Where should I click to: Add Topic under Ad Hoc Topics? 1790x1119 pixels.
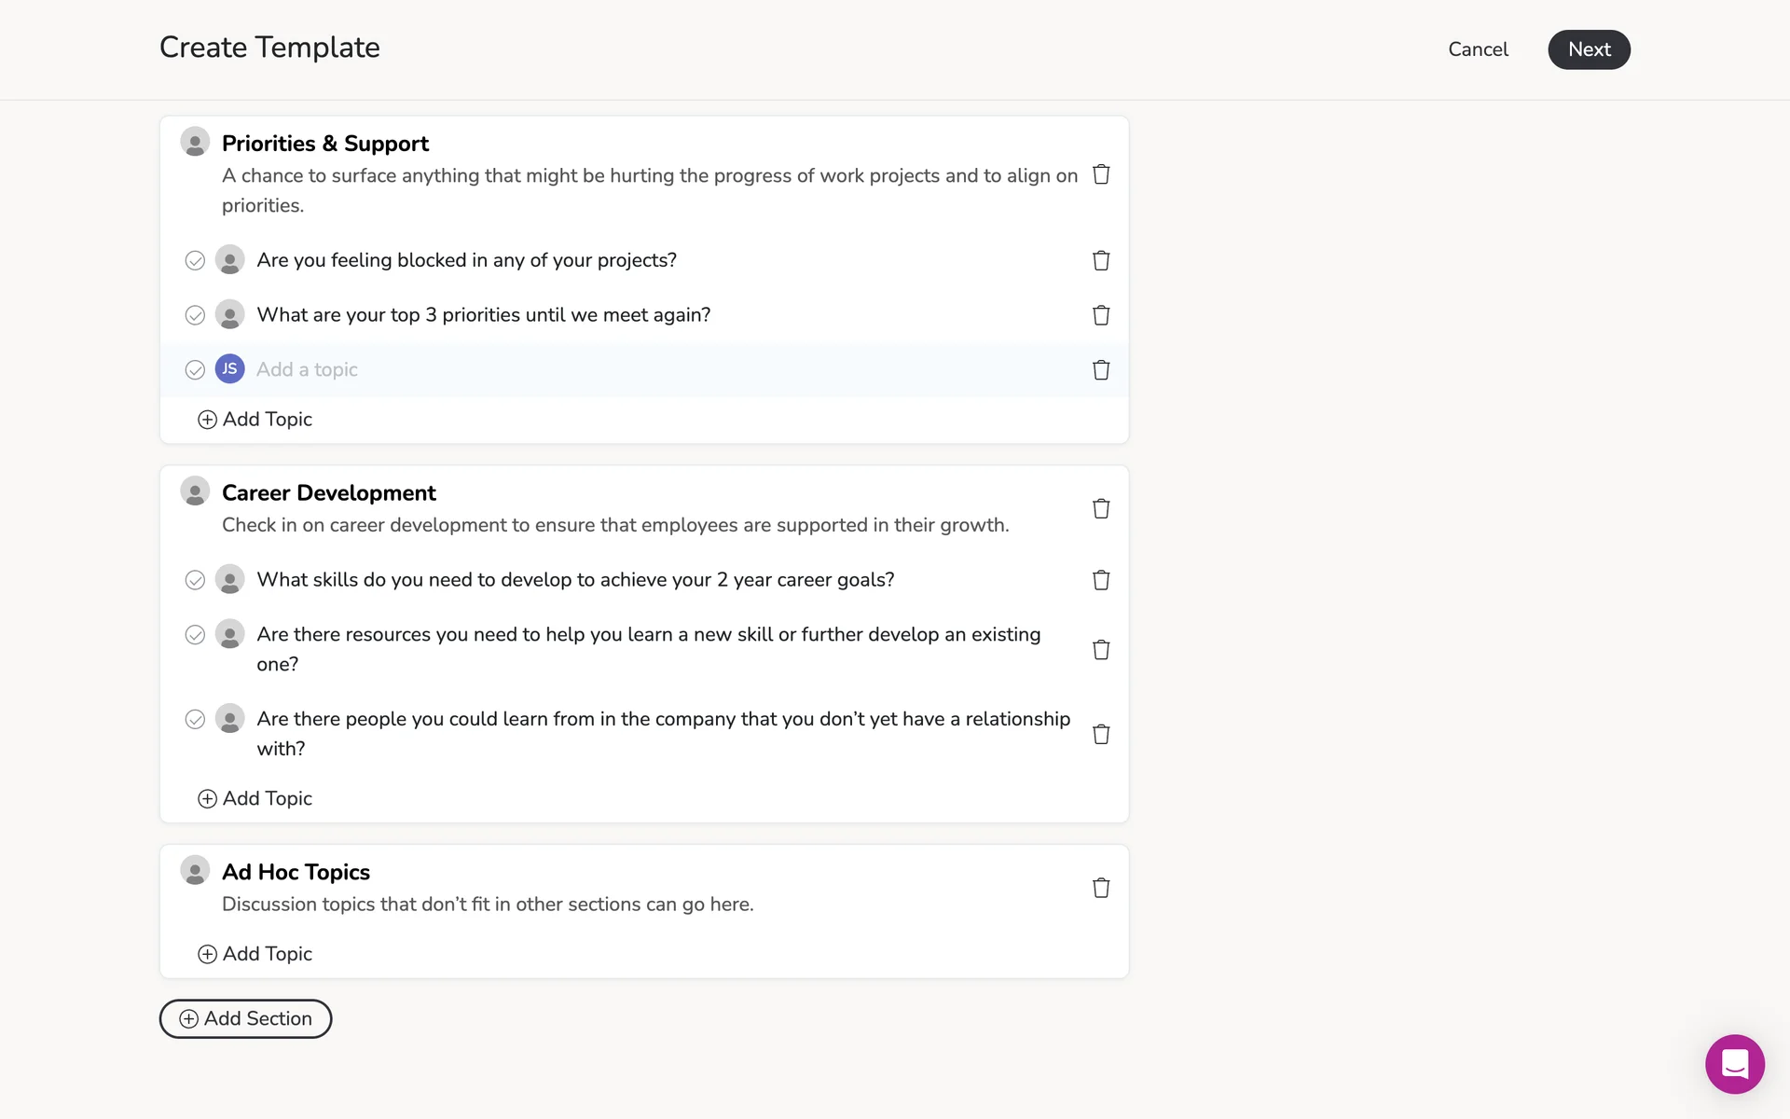coord(255,954)
